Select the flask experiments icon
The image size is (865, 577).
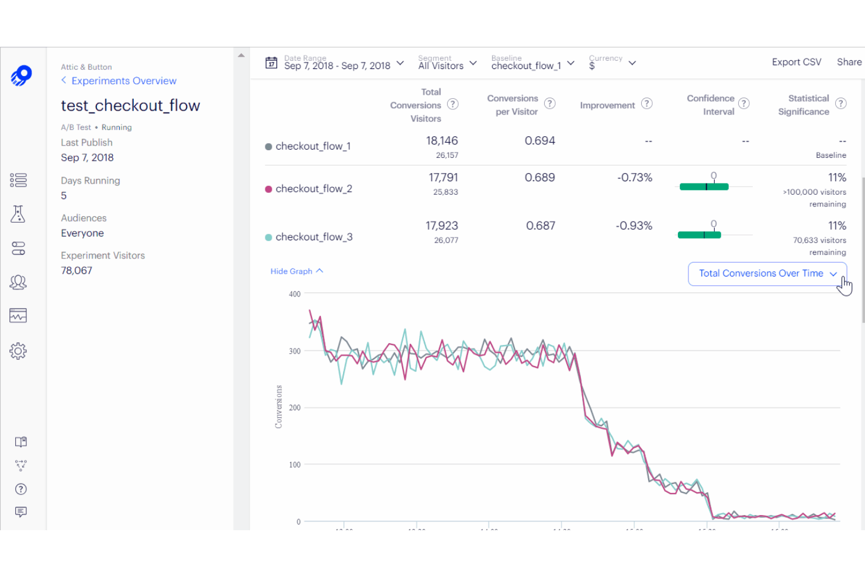pyautogui.click(x=18, y=214)
